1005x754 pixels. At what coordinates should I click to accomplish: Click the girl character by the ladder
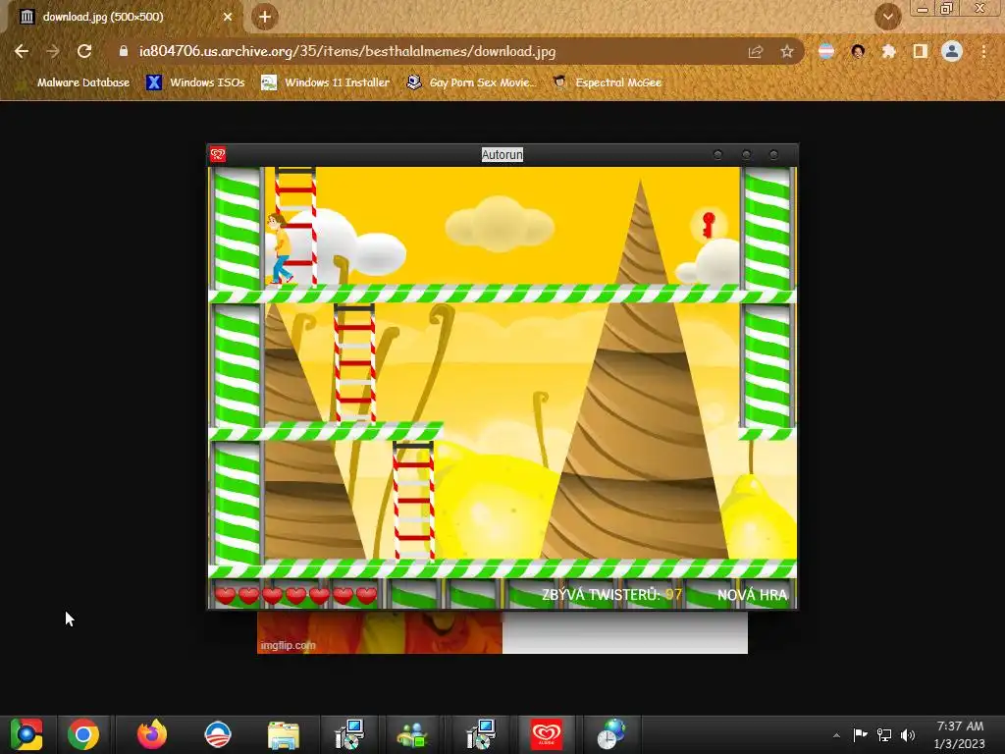280,248
